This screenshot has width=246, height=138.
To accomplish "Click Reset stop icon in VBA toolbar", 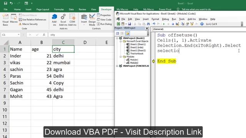I will (173, 24).
